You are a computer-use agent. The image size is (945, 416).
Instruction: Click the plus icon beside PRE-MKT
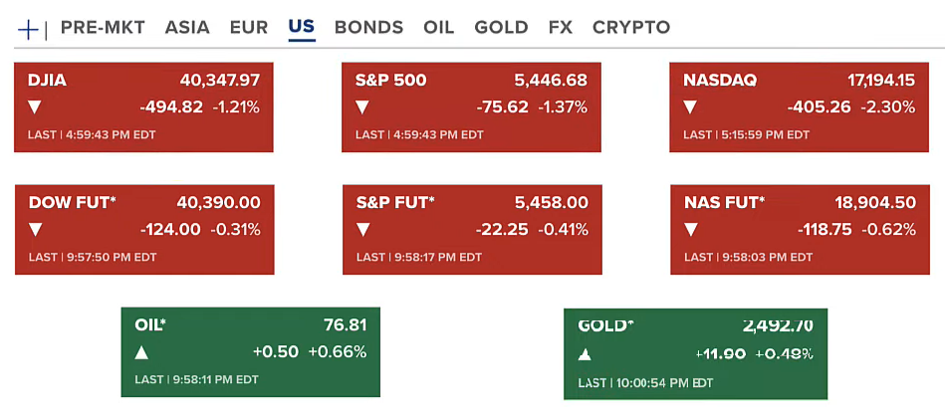point(28,29)
